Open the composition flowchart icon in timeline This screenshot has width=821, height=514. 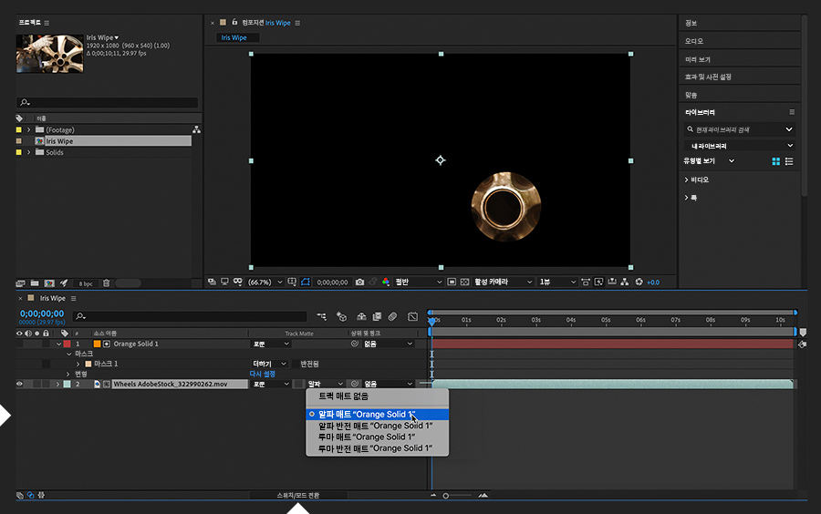point(322,316)
